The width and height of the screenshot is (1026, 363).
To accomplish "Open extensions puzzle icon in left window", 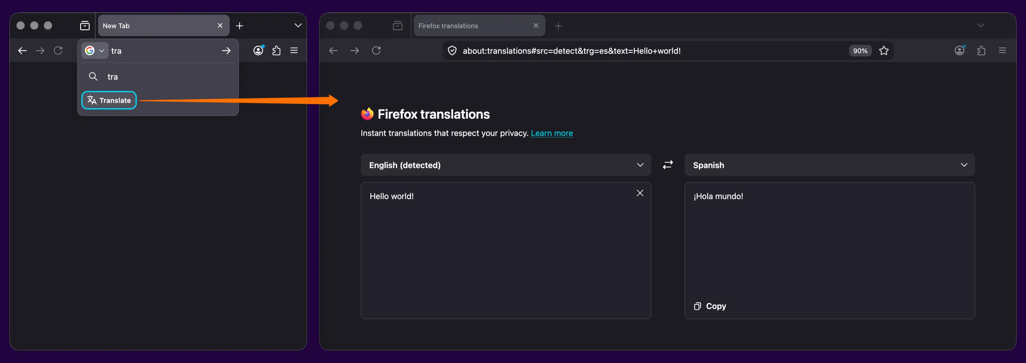I will (x=276, y=51).
